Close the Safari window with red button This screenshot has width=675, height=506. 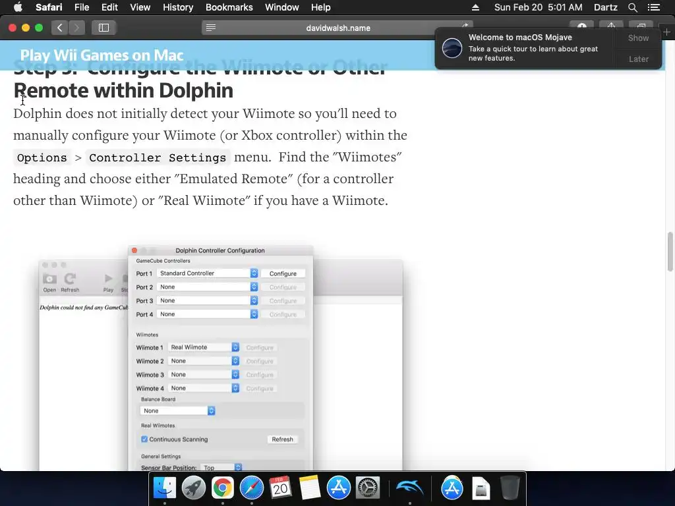pyautogui.click(x=13, y=28)
